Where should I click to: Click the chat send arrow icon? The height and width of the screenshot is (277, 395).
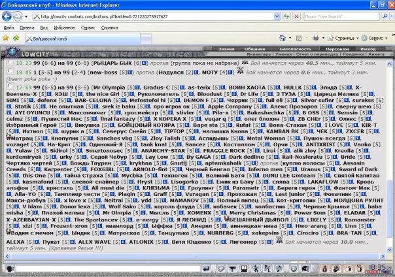pos(206,269)
